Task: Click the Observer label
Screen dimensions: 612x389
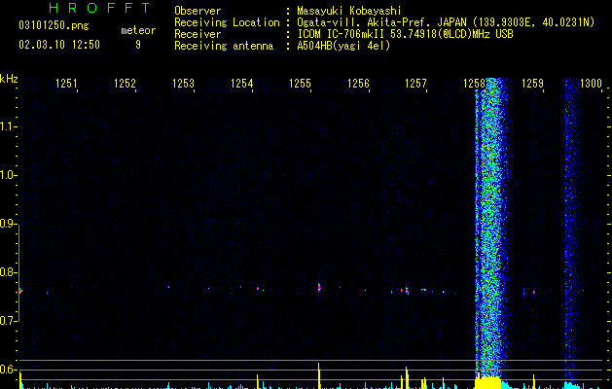Action: coord(198,11)
